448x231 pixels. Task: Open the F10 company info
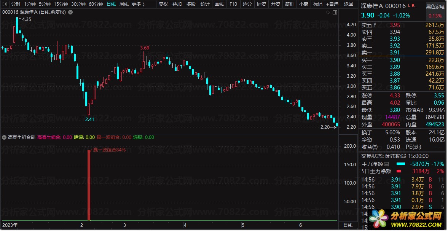(233, 4)
